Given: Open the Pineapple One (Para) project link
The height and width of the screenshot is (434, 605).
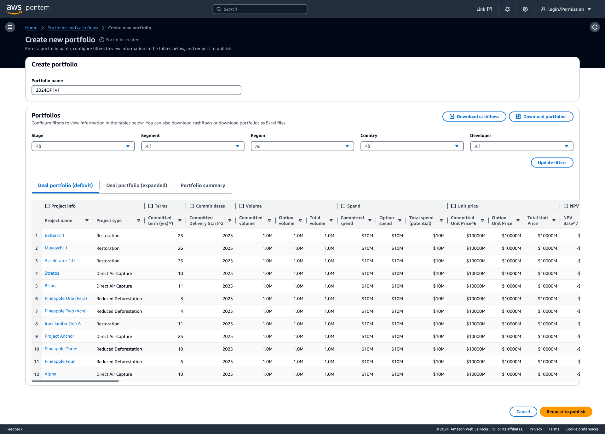Looking at the screenshot, I should (66, 298).
